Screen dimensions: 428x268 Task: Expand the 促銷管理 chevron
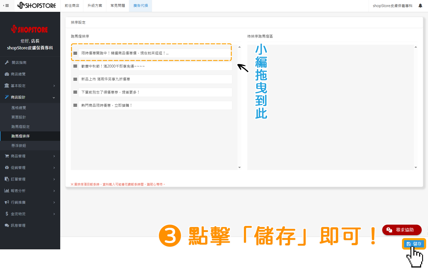pos(54,168)
